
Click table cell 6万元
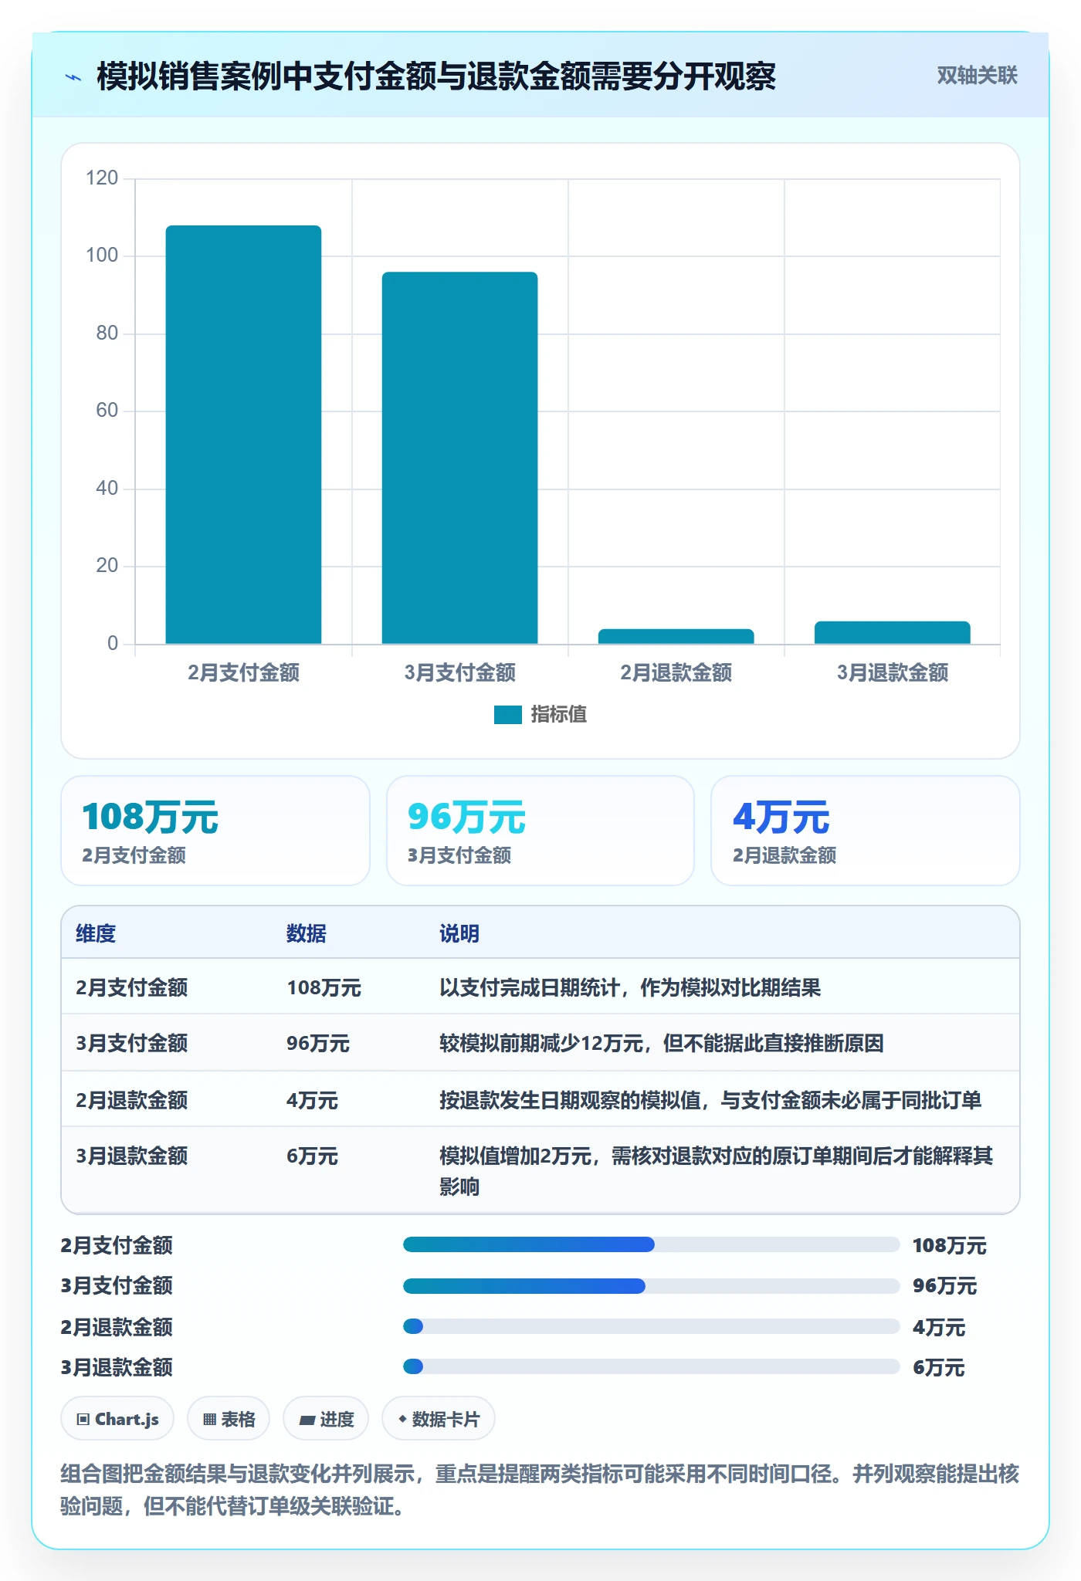pyautogui.click(x=312, y=1156)
